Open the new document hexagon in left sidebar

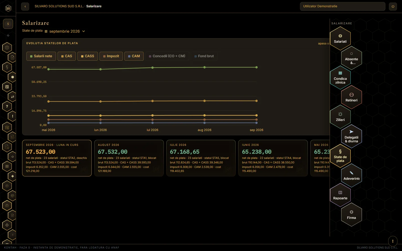tap(13, 57)
